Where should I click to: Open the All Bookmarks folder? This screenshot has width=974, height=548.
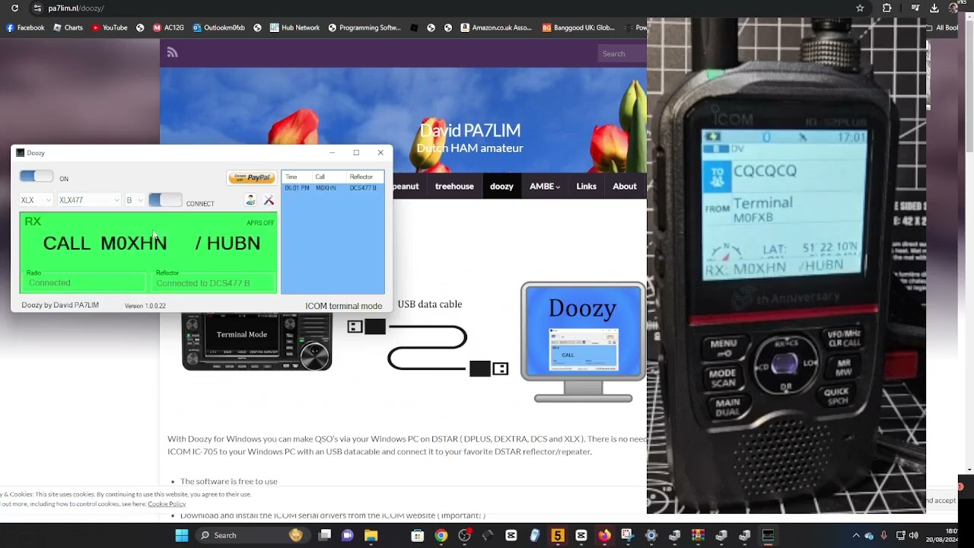(941, 27)
